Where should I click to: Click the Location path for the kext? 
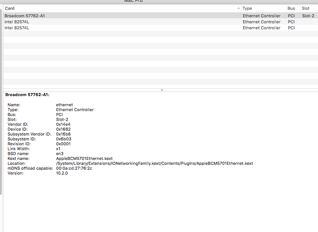click(154, 163)
